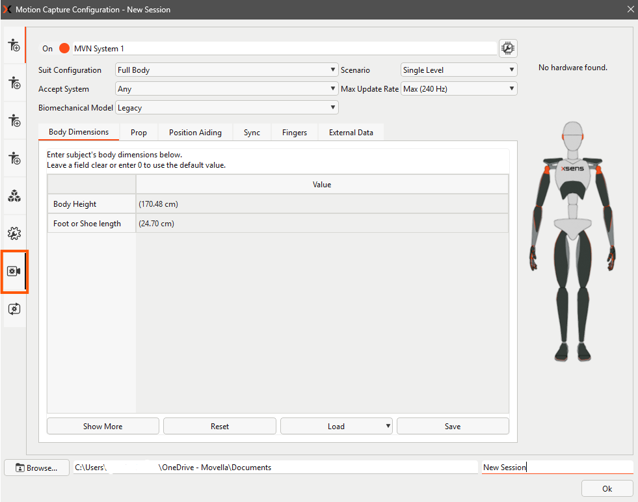Open the Biomechanical Model dropdown
Viewport: 638px width, 502px height.
pyautogui.click(x=226, y=108)
